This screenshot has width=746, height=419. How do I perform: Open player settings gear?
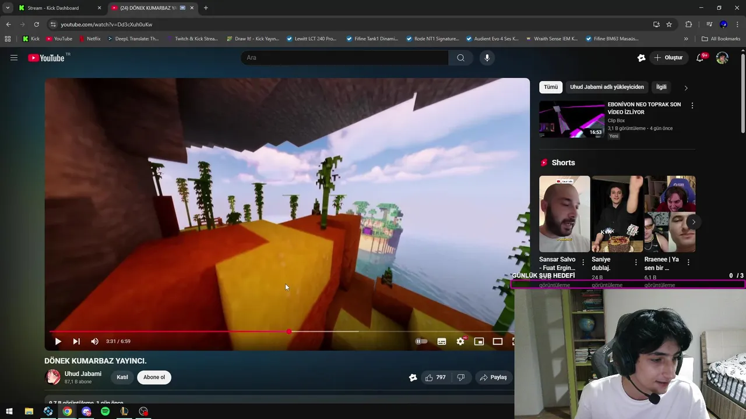460,342
